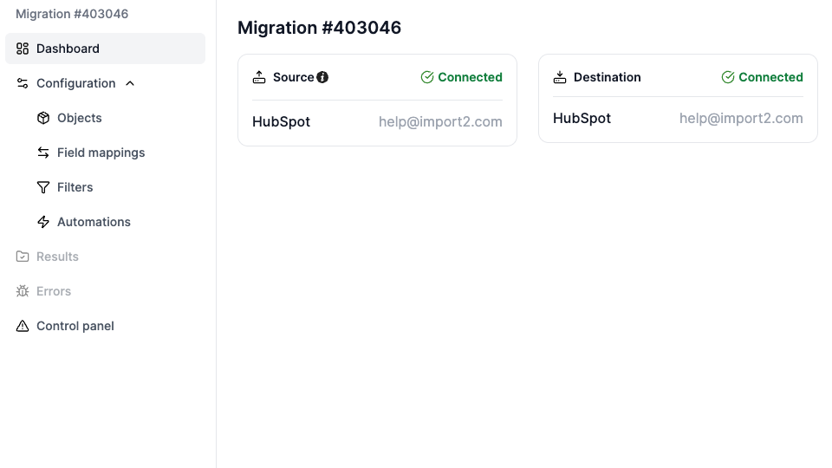832x468 pixels.
Task: Open the Errors menu item
Action: pos(54,291)
